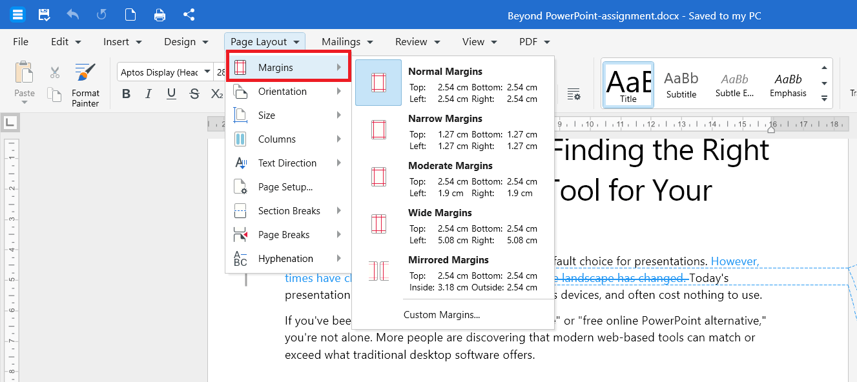Toggle Subscript formatting

[x=217, y=94]
